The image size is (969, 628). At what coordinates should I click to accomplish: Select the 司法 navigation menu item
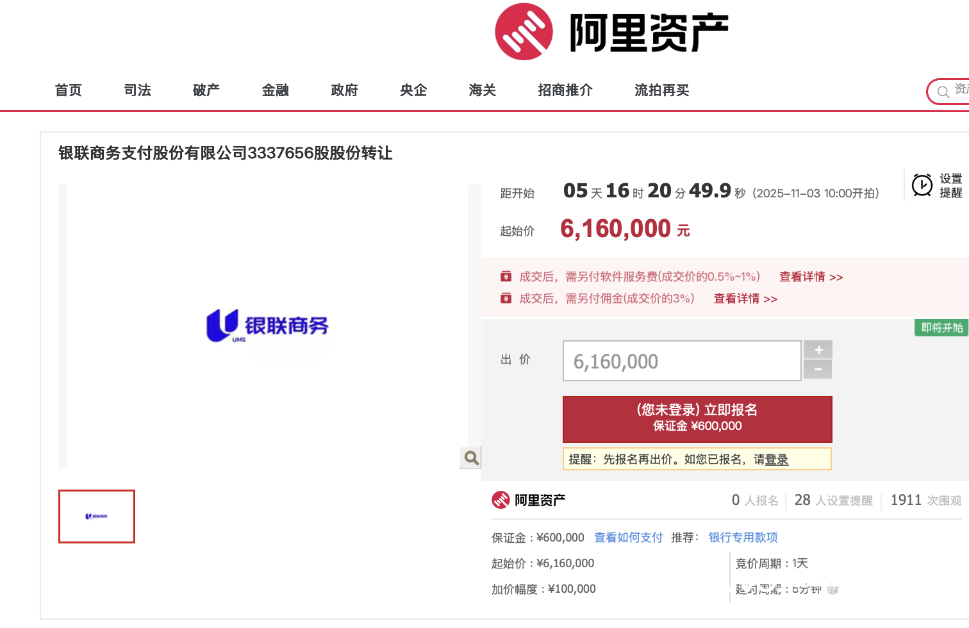pos(137,90)
